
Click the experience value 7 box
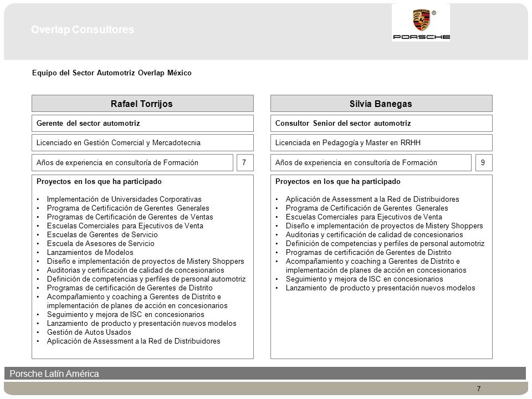(x=245, y=162)
